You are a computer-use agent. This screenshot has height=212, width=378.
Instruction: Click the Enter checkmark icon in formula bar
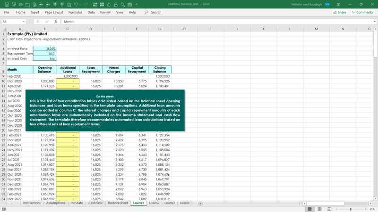click(x=47, y=21)
